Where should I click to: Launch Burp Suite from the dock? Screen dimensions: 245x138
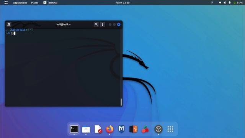[134, 129]
